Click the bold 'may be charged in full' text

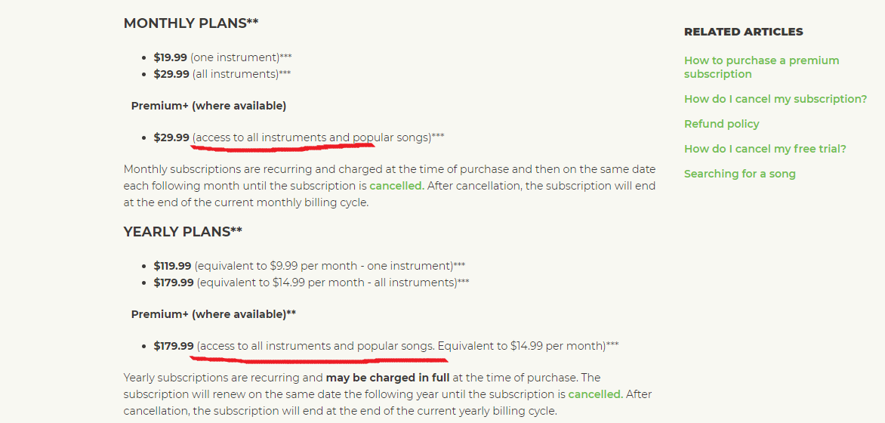(387, 378)
